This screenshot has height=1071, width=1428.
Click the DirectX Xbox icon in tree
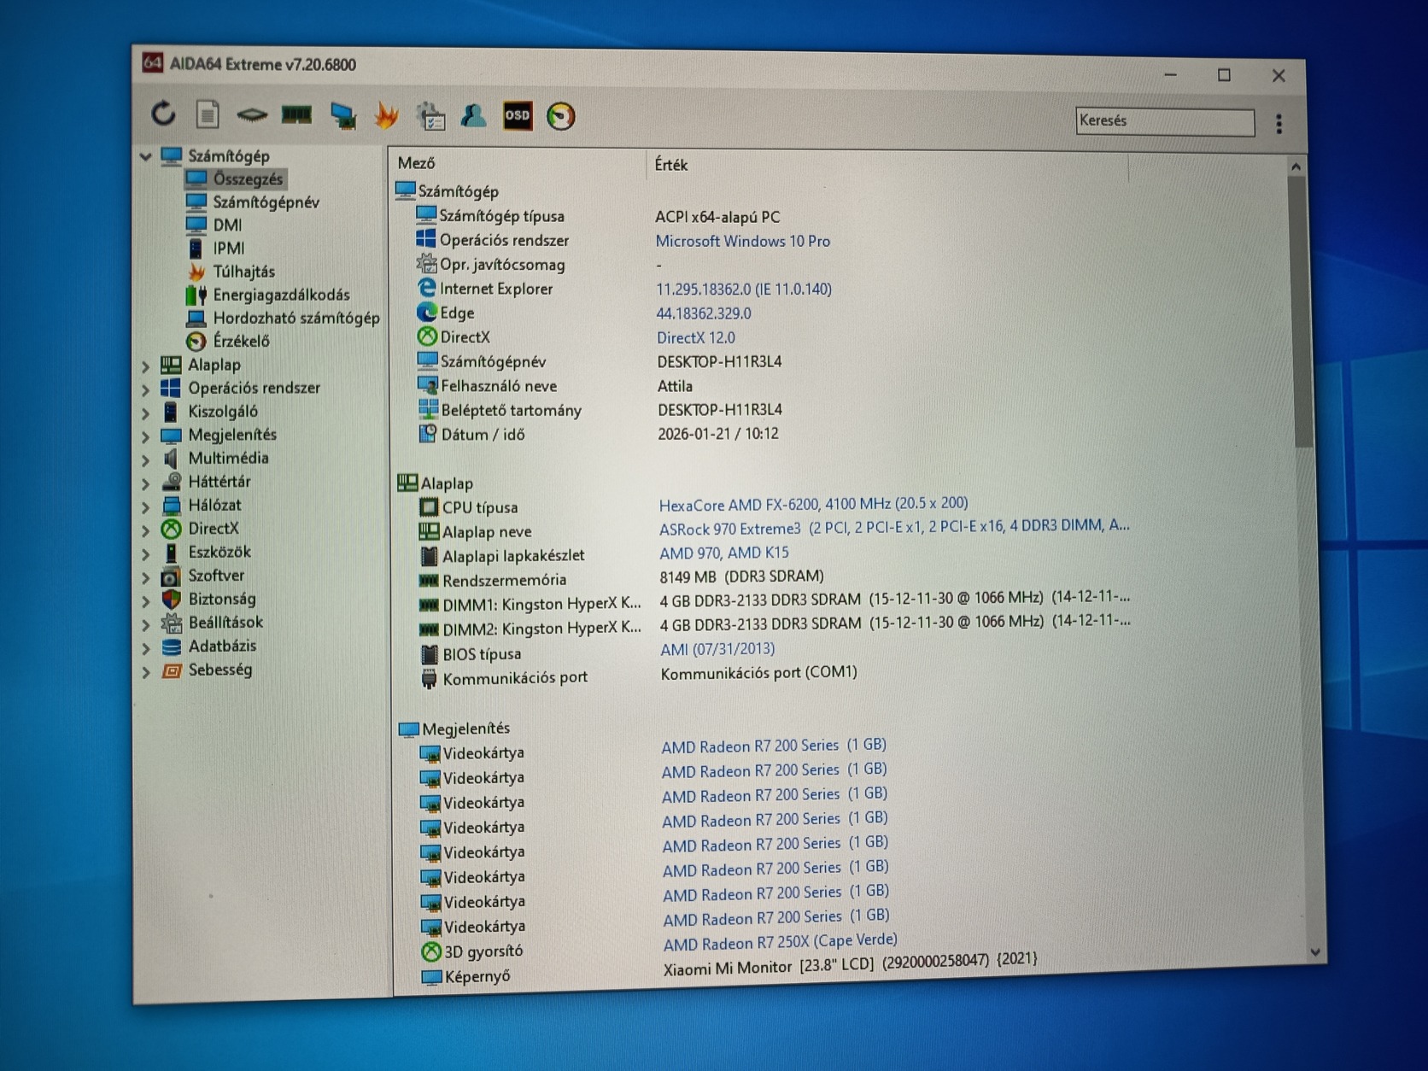coord(171,529)
